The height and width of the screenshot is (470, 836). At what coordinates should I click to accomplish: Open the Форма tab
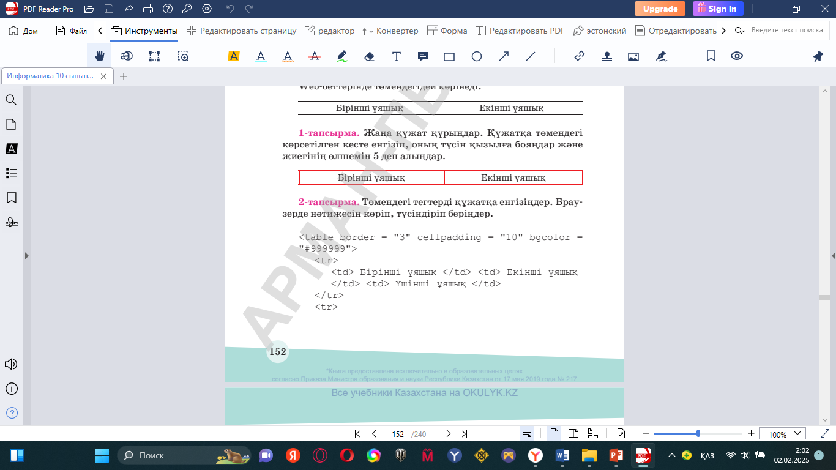click(447, 31)
